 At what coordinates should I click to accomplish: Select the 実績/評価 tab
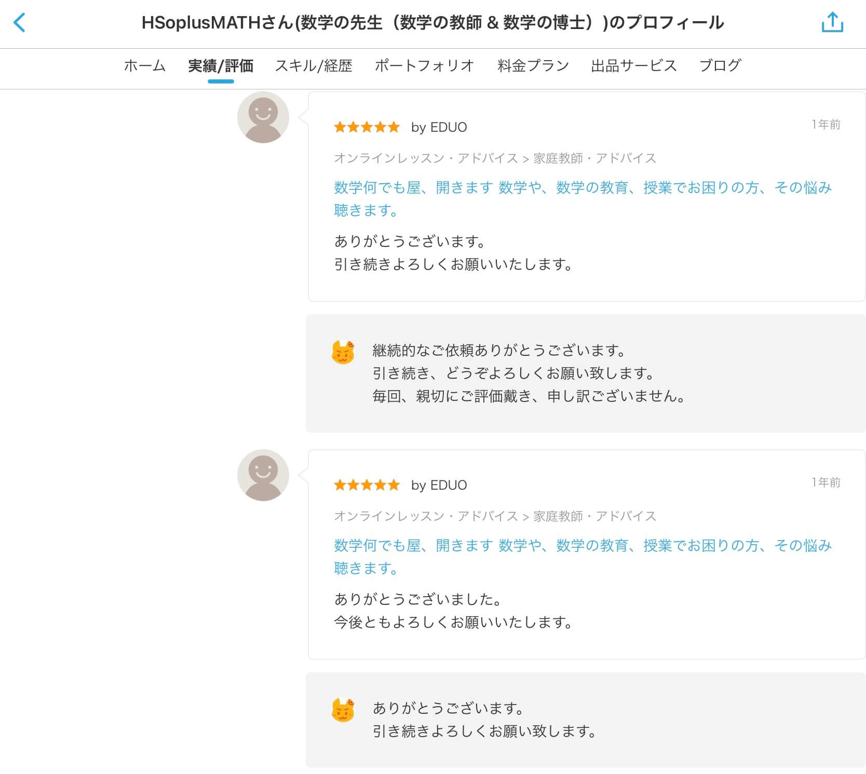(x=221, y=66)
